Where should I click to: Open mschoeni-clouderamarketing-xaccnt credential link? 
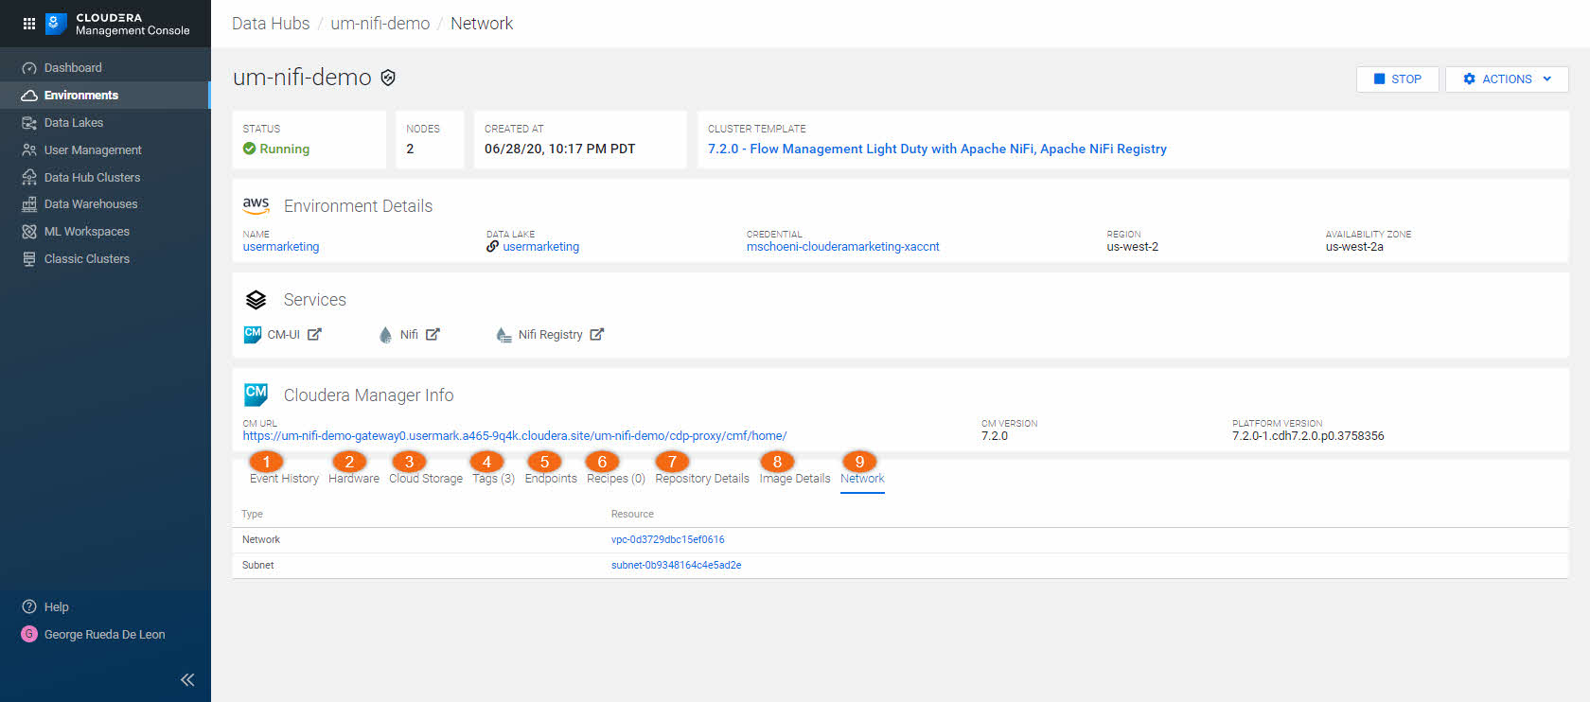[843, 247]
